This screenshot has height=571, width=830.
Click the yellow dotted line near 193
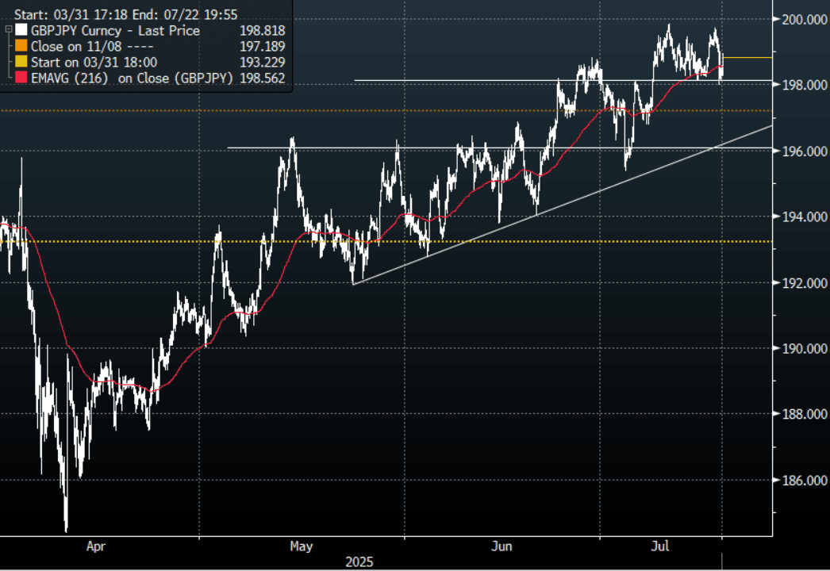click(x=476, y=241)
